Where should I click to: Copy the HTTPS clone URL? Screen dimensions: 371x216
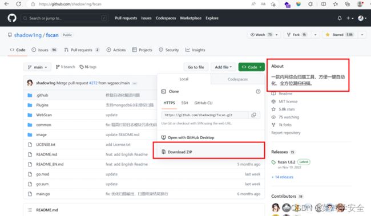tap(253, 115)
